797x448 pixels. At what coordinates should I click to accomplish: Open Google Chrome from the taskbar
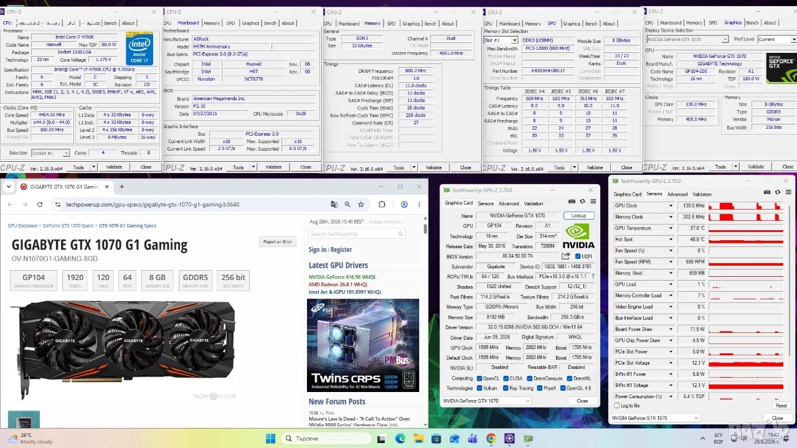click(491, 439)
